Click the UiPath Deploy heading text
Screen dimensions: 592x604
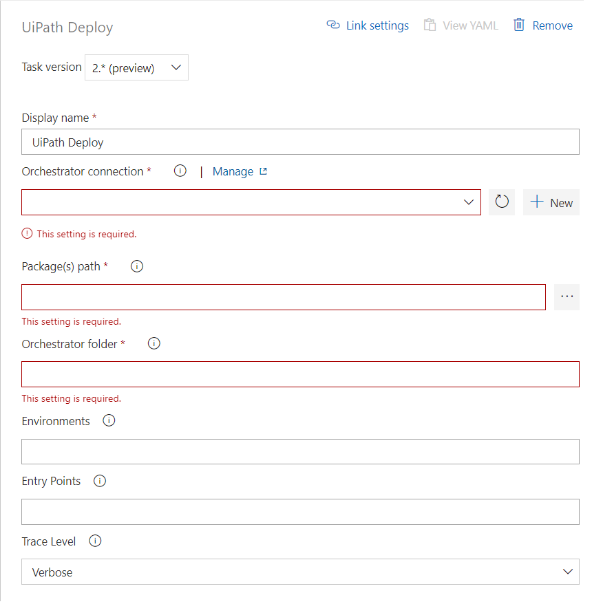(x=68, y=28)
